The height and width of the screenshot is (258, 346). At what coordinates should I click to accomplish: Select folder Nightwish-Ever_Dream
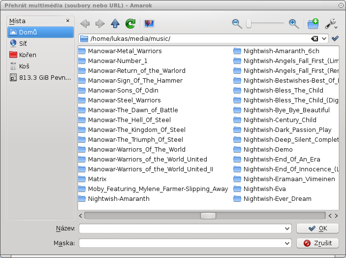pyautogui.click(x=273, y=199)
